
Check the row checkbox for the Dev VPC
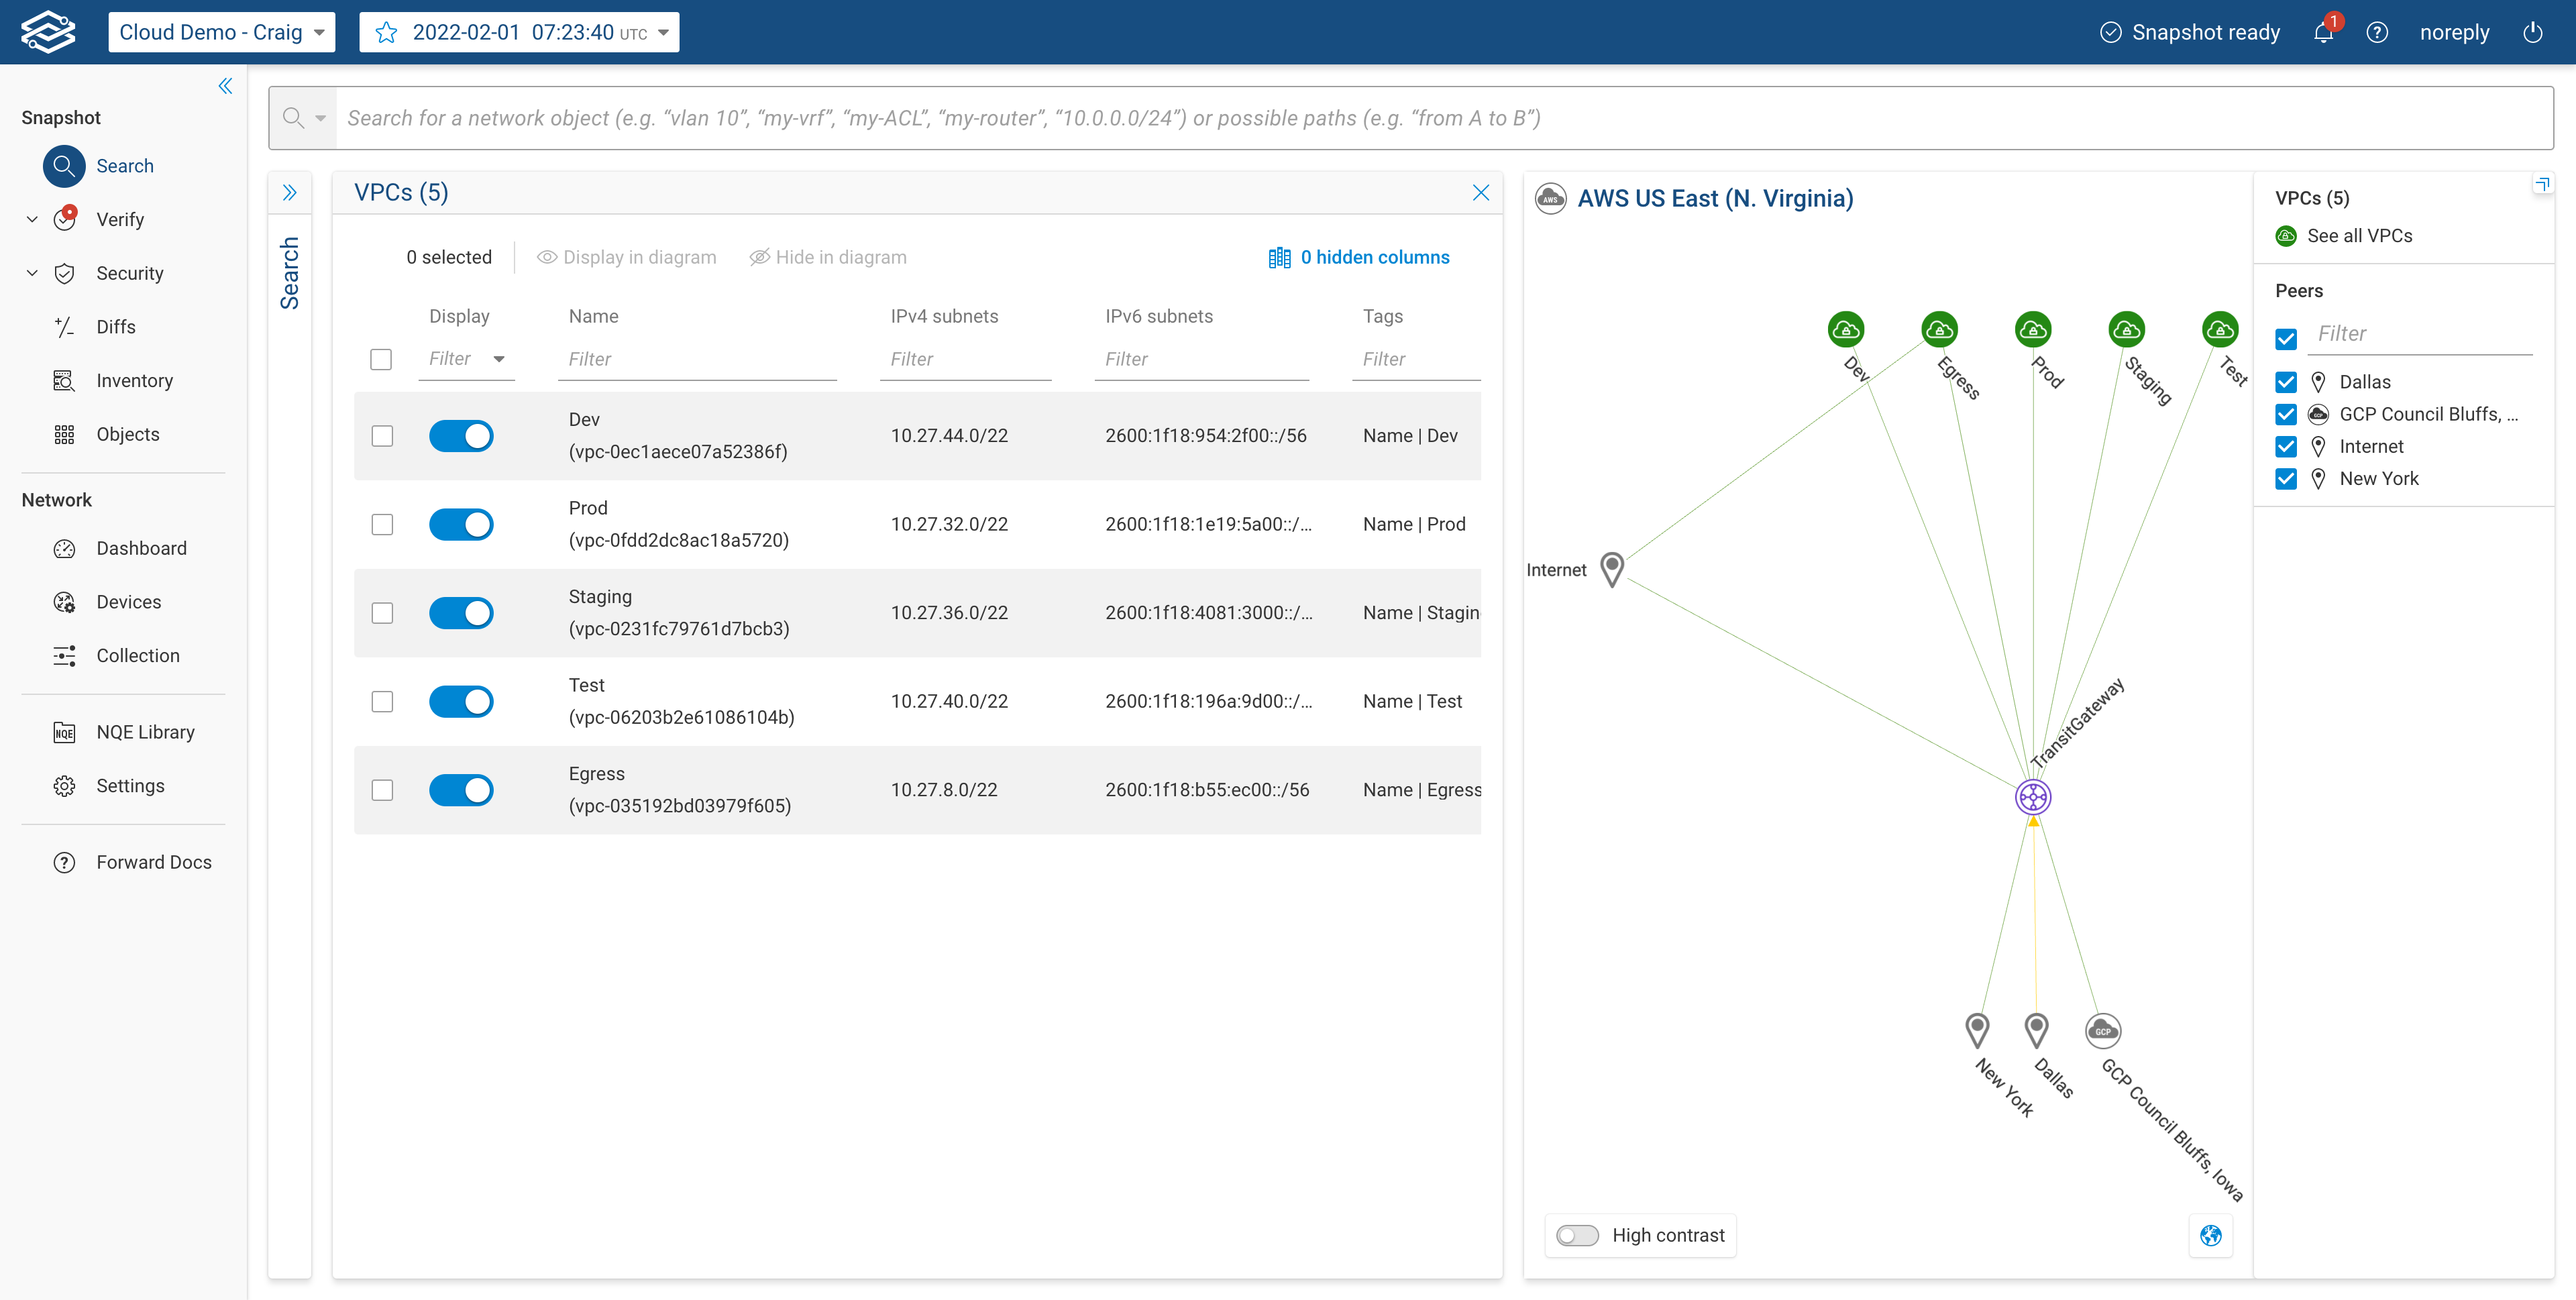click(381, 436)
